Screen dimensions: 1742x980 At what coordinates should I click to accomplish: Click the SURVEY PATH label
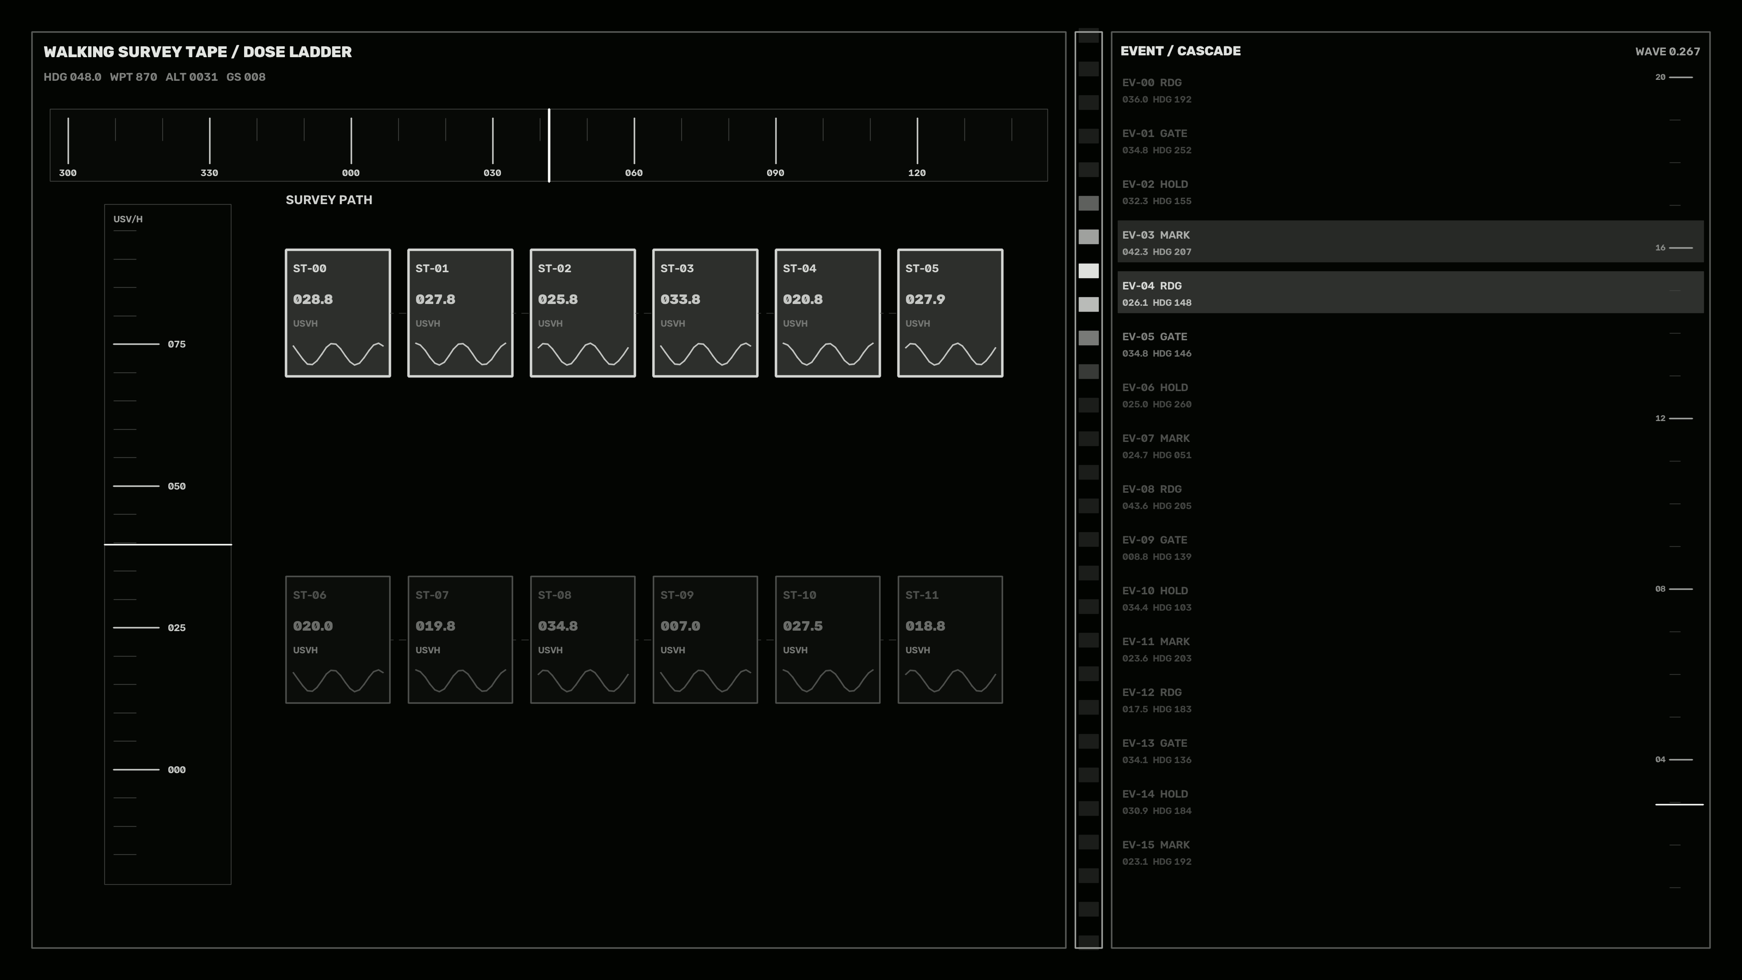328,200
